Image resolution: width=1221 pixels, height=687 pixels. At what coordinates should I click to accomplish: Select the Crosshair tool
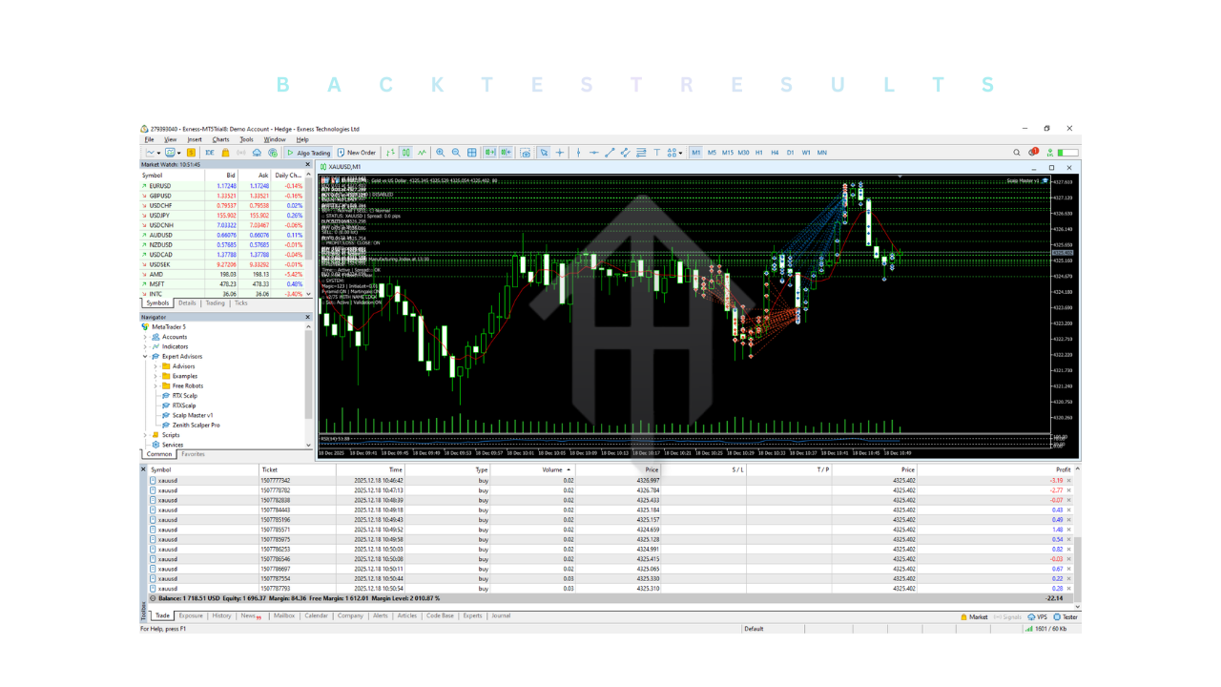click(x=561, y=153)
